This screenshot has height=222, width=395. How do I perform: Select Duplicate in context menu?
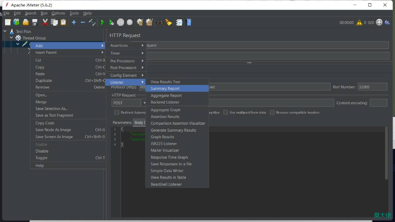[x=68, y=80]
